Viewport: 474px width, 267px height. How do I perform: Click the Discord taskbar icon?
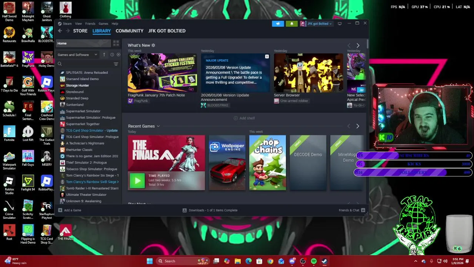pyautogui.click(x=292, y=261)
